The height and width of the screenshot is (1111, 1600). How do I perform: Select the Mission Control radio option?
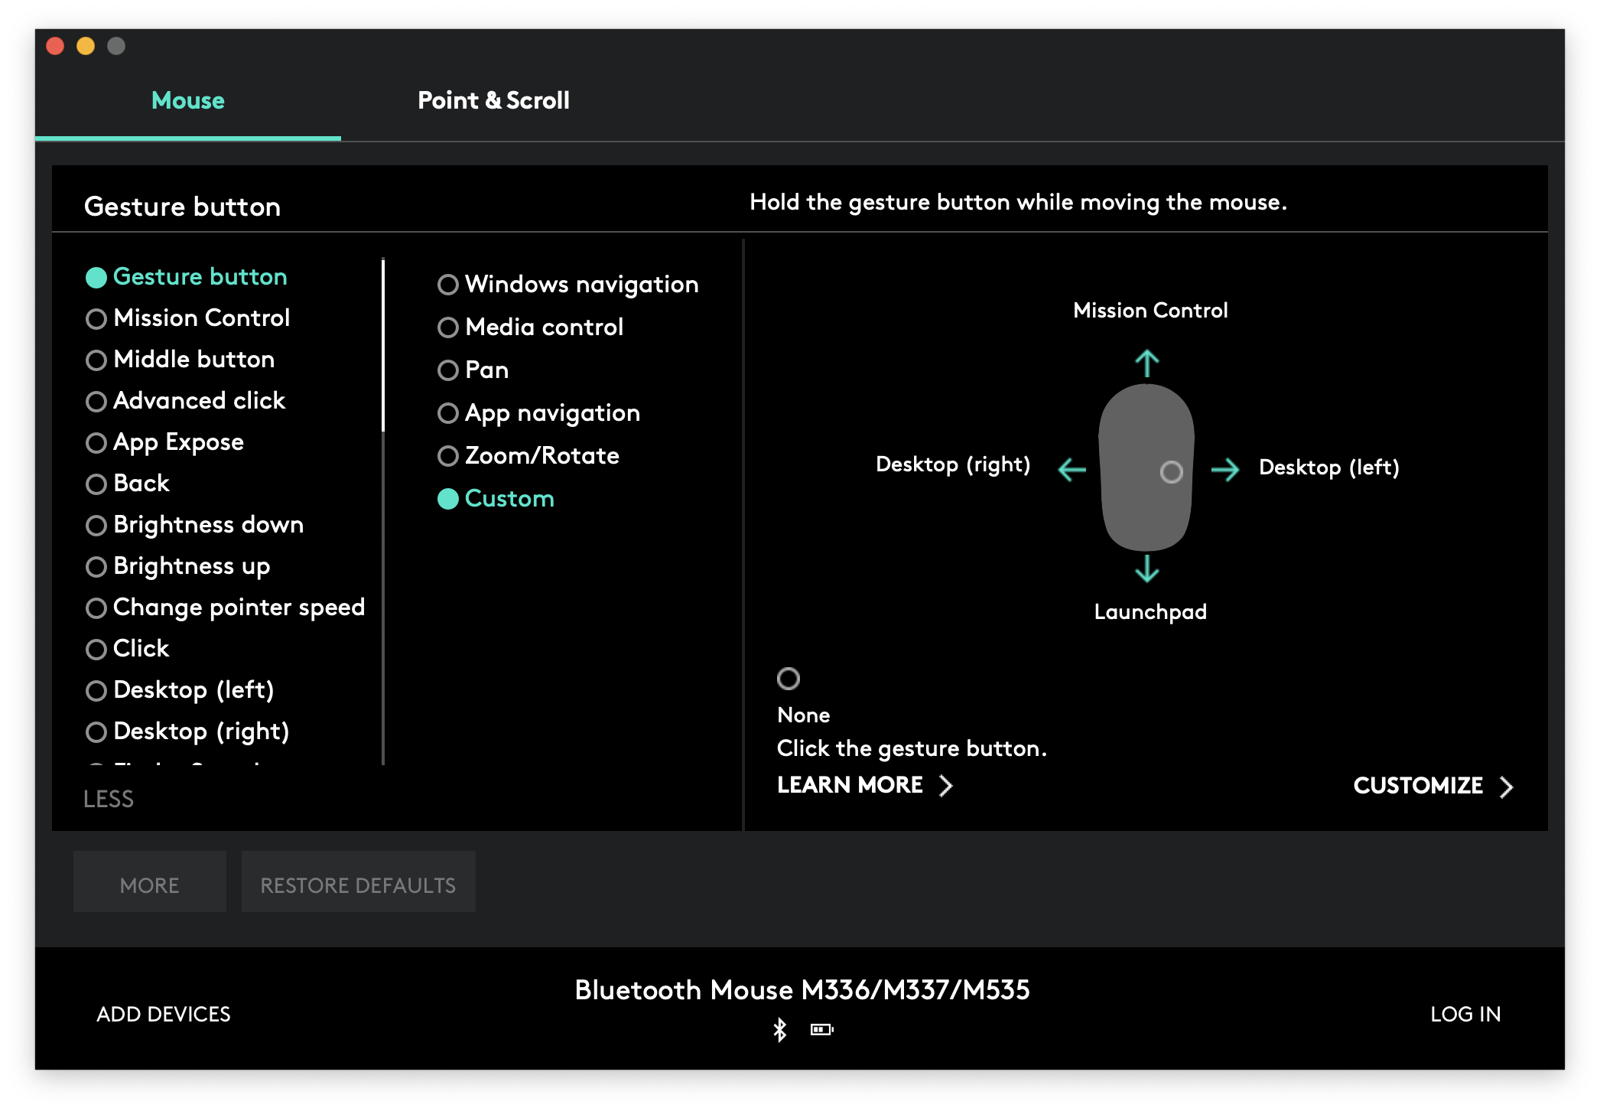pyautogui.click(x=96, y=318)
